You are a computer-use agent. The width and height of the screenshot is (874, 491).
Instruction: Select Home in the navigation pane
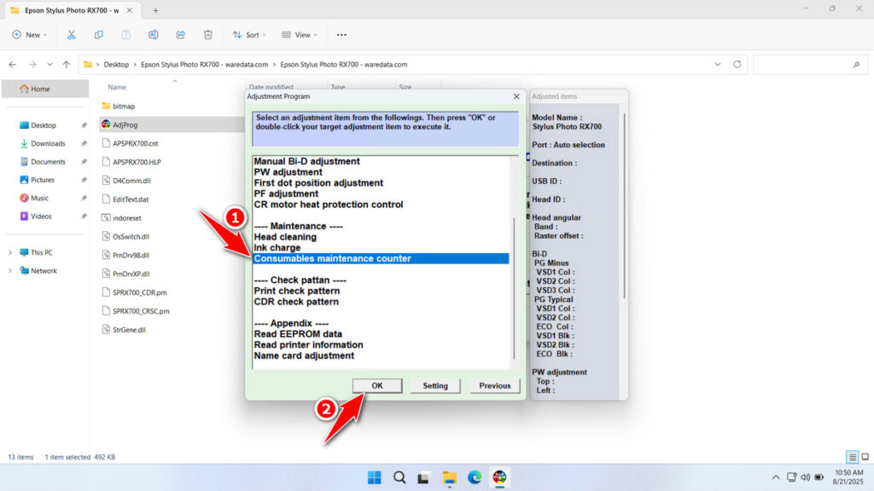[45, 89]
